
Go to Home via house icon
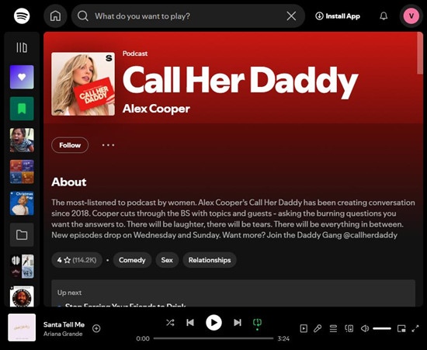pyautogui.click(x=55, y=16)
